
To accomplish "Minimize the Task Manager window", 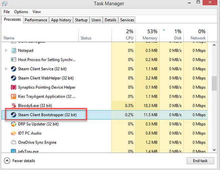I will click(190, 3).
